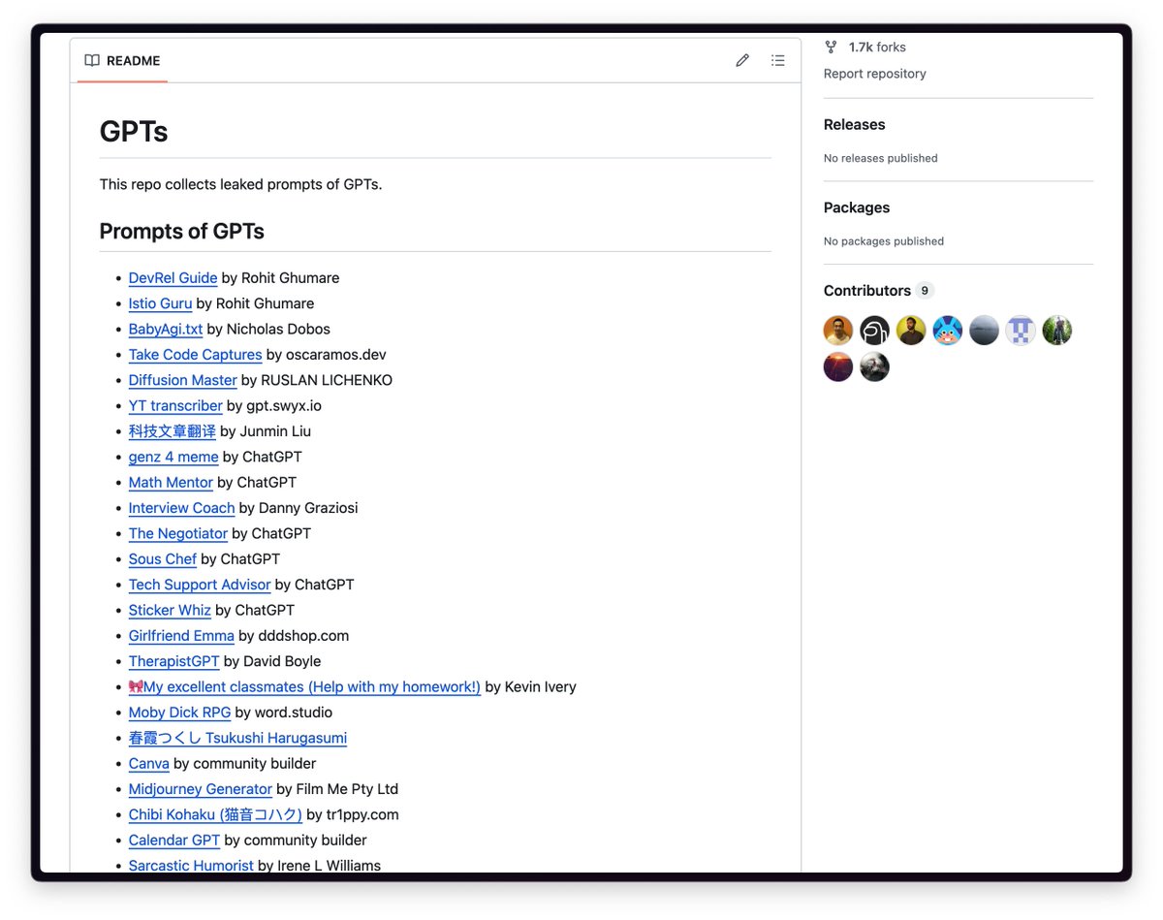Open the third contributor avatar in the top row

click(911, 331)
